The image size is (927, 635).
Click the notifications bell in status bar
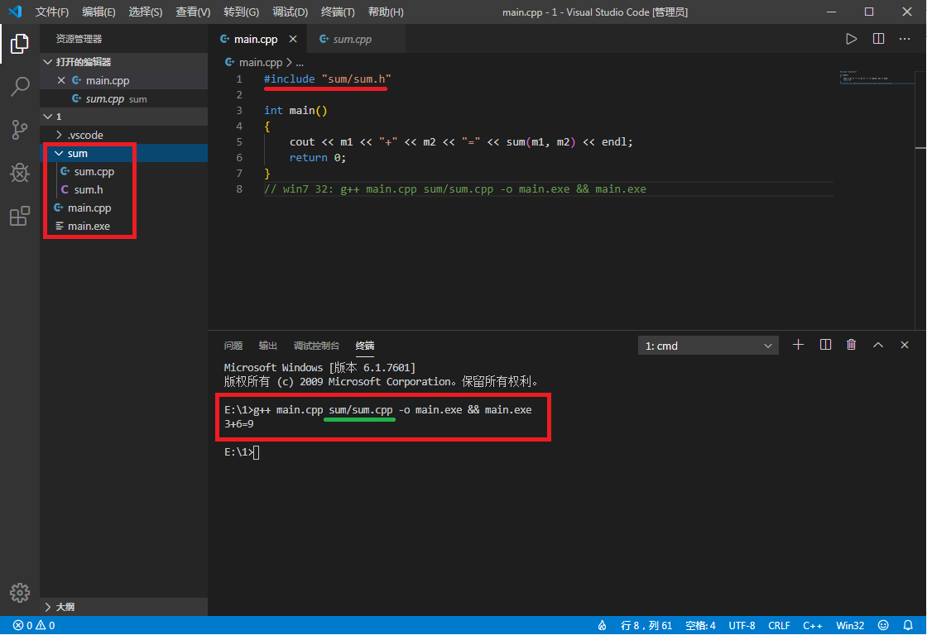coord(907,625)
